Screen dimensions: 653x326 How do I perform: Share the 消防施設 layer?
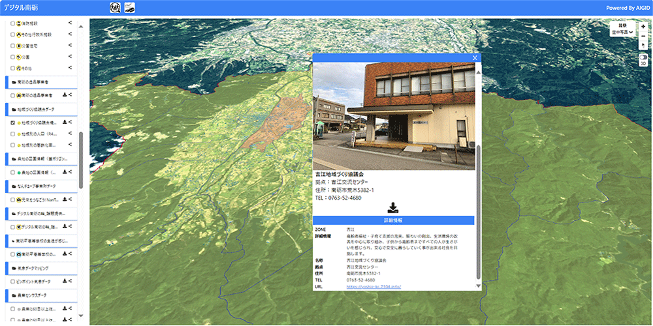pos(71,23)
